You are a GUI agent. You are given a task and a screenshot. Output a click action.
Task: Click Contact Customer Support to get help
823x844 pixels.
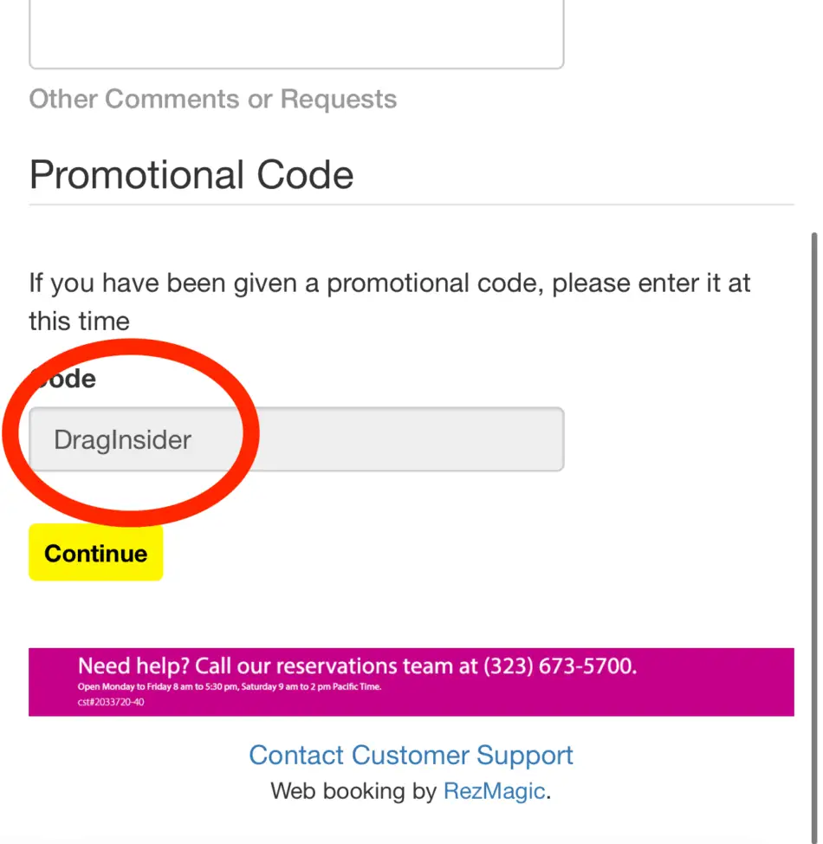pyautogui.click(x=411, y=754)
